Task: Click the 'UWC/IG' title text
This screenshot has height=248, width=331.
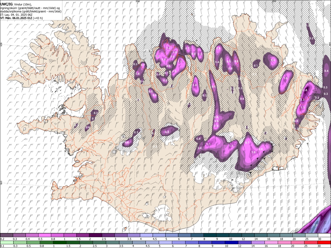Action: click(6, 4)
